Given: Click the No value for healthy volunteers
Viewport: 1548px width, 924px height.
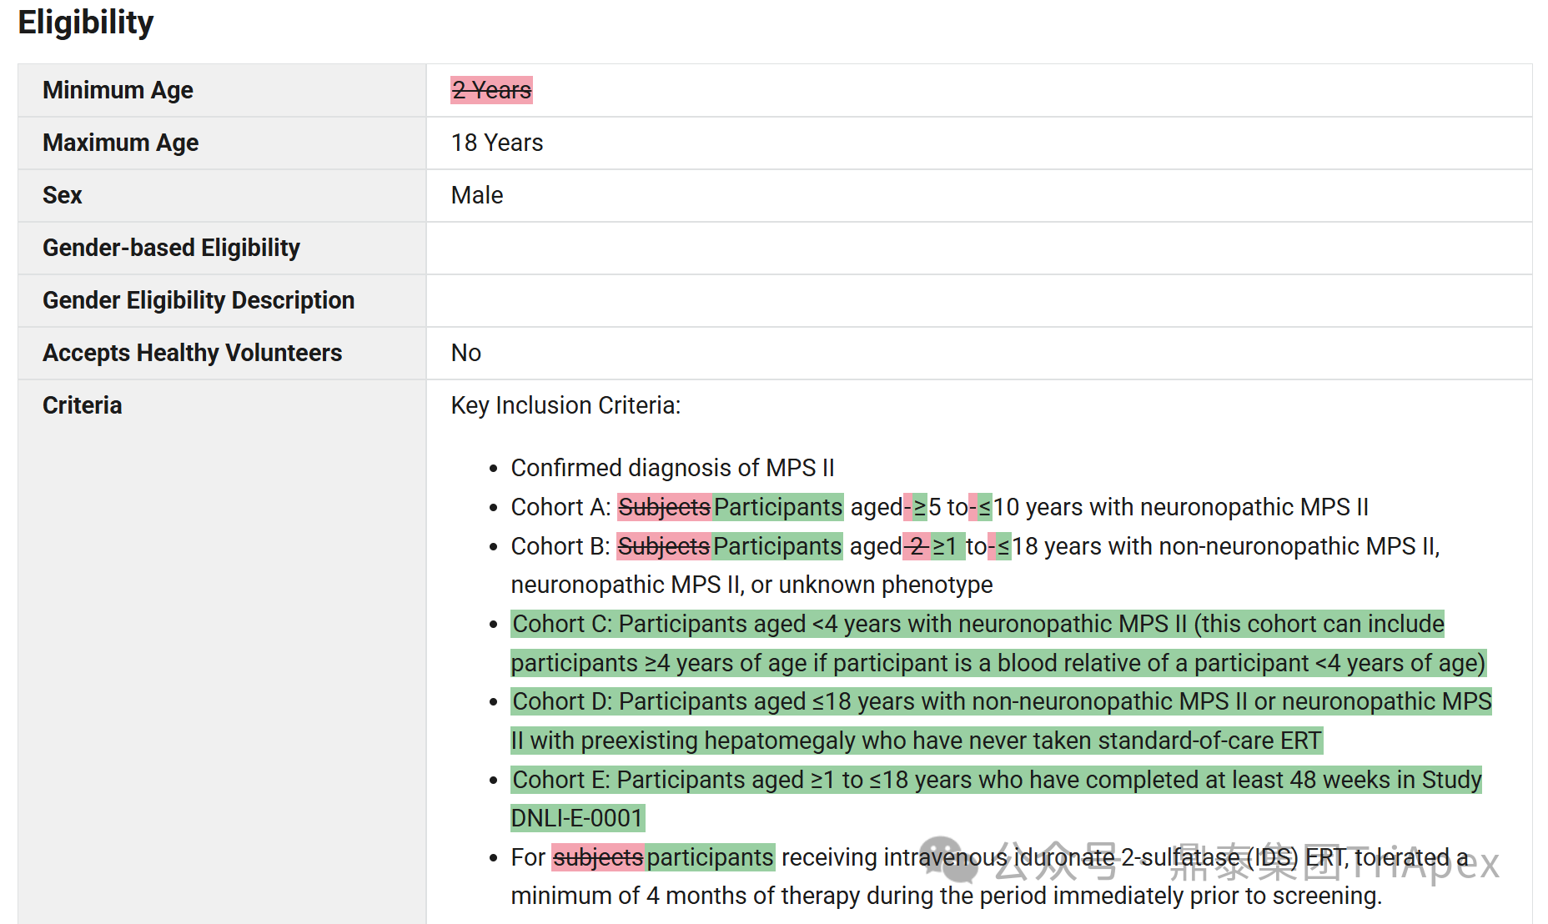Looking at the screenshot, I should [x=466, y=353].
